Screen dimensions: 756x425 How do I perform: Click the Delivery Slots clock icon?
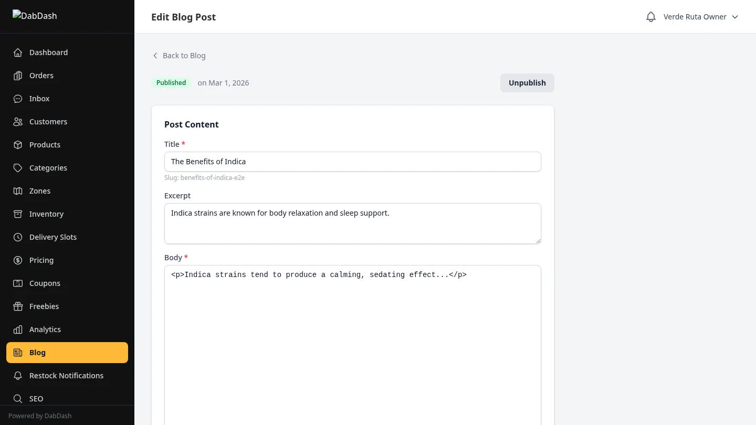click(18, 237)
